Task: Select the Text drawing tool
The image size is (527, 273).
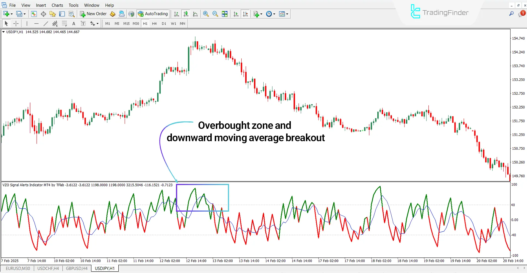Action: click(x=74, y=24)
